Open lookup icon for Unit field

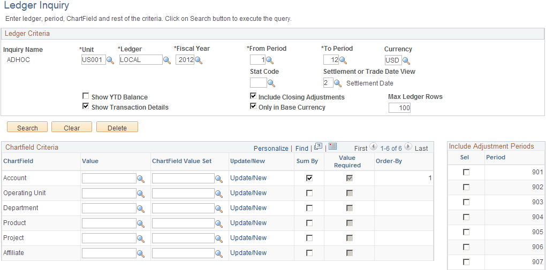110,60
